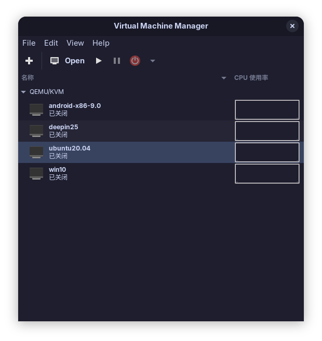The image size is (322, 341).
Task: Select the deepin25 virtual machine icon
Action: (x=36, y=131)
